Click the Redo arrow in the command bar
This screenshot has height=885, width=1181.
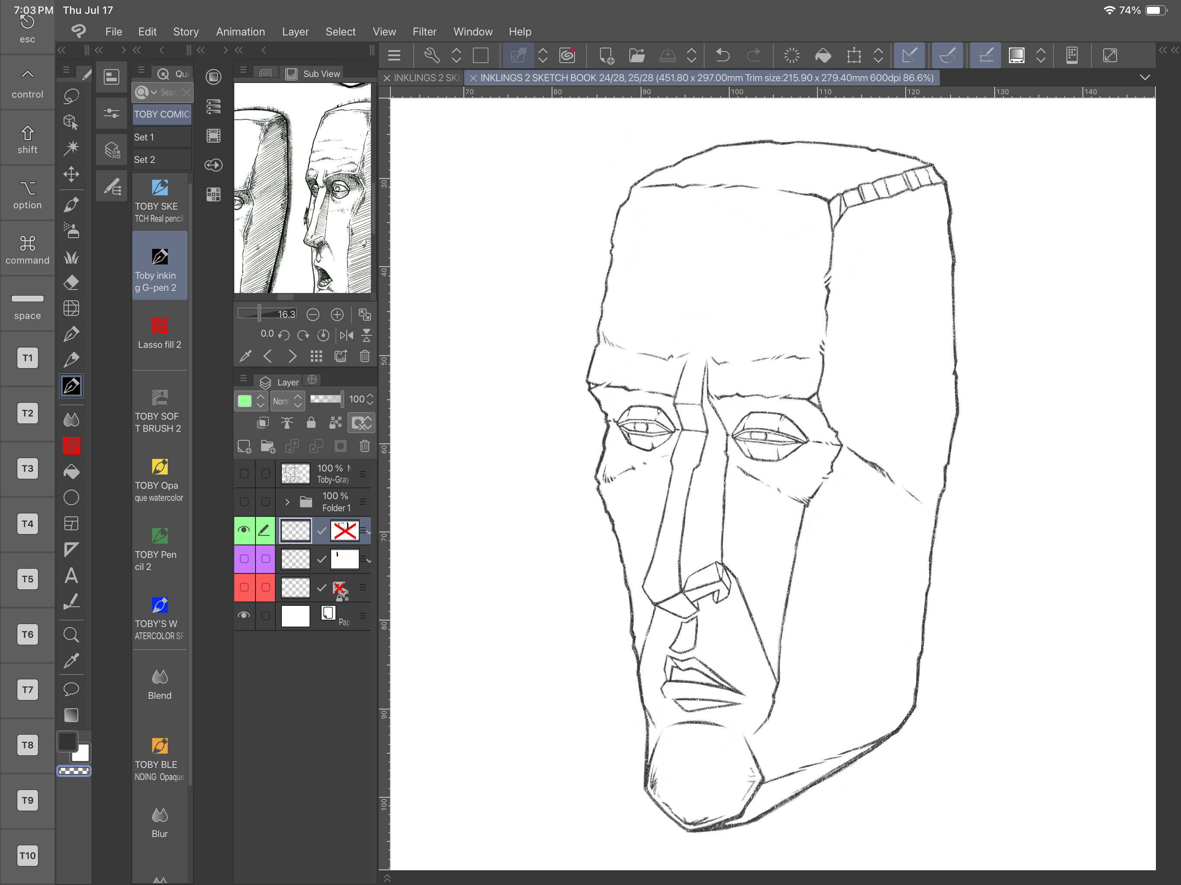pos(753,55)
